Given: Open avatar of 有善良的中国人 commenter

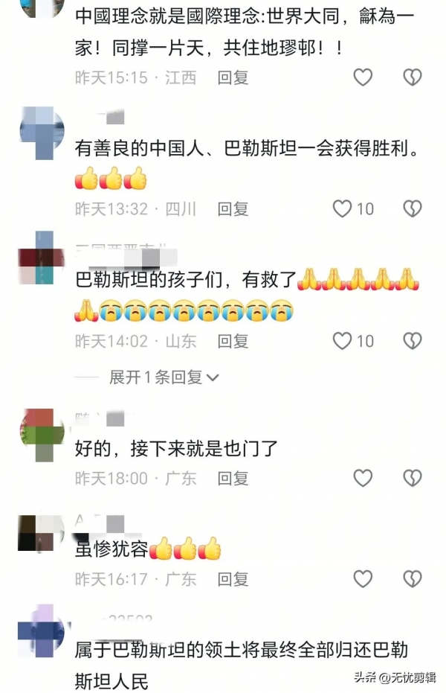Looking at the screenshot, I should pos(42,132).
